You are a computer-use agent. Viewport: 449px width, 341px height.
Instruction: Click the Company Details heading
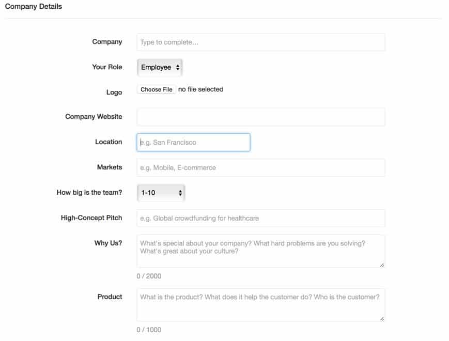pyautogui.click(x=34, y=7)
